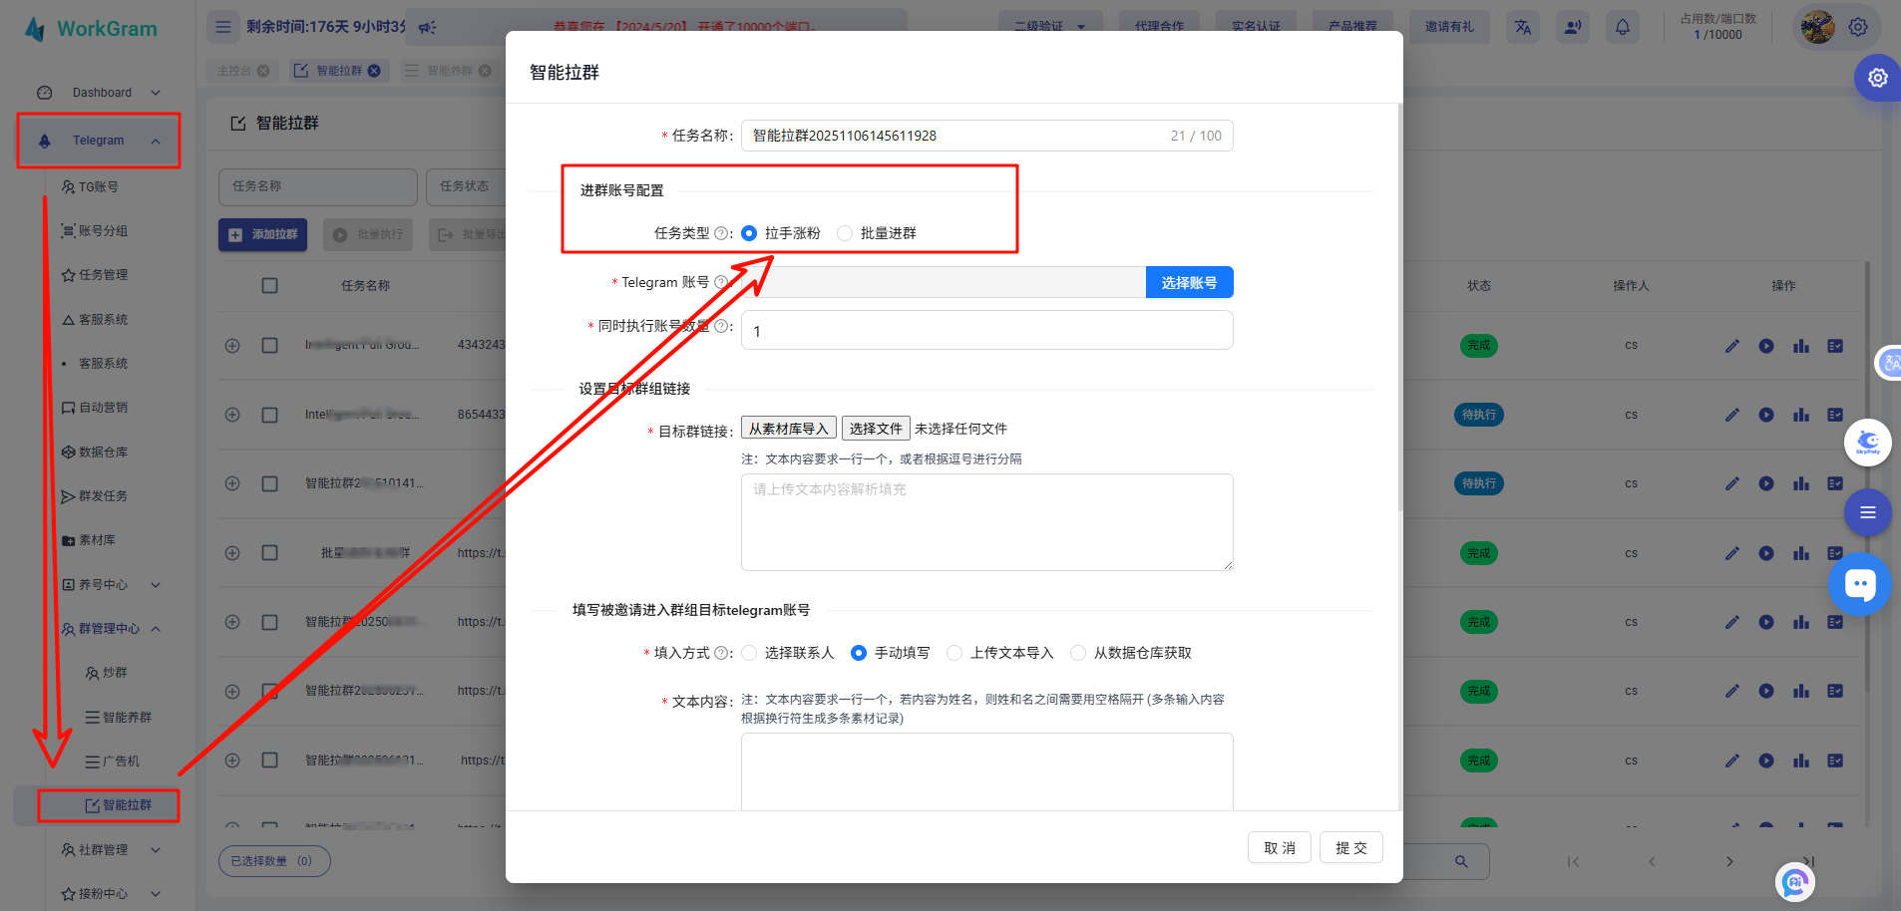1901x911 pixels.
Task: Open the 智能养群 sidebar menu item
Action: tap(127, 718)
